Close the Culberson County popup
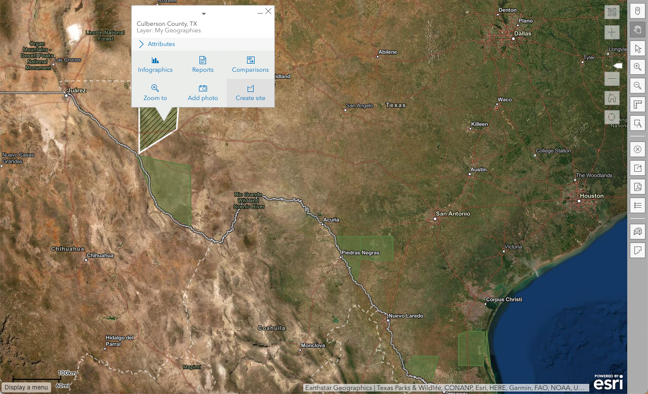The width and height of the screenshot is (648, 394). point(268,11)
